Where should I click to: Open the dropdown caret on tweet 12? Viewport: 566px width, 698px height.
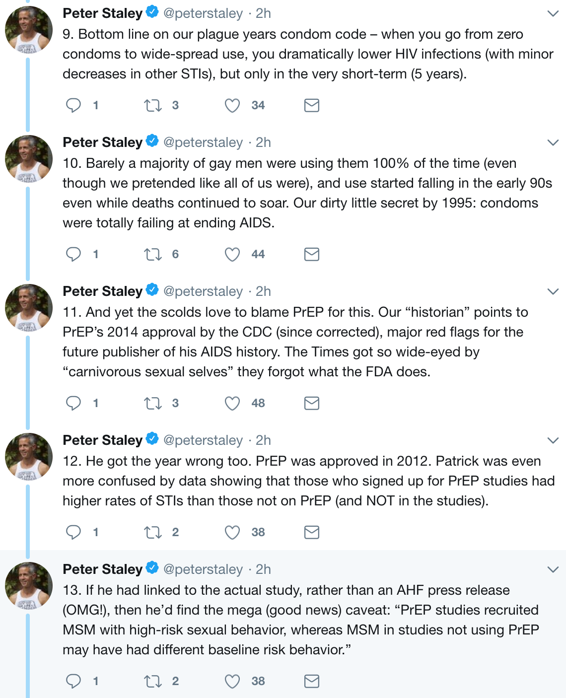[553, 440]
